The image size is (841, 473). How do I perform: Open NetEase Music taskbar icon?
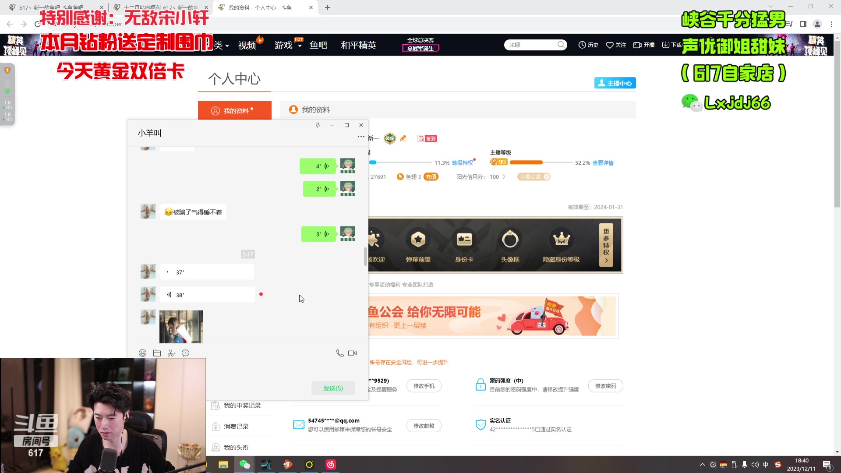pos(331,465)
